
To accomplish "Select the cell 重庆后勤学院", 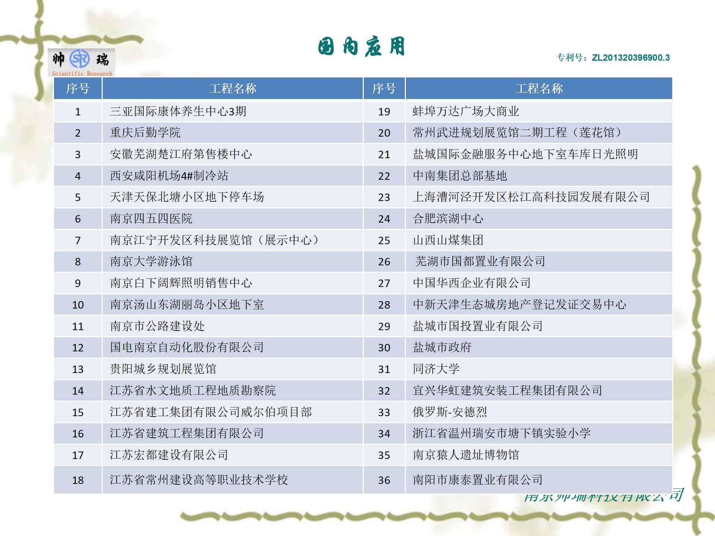I will tap(233, 133).
